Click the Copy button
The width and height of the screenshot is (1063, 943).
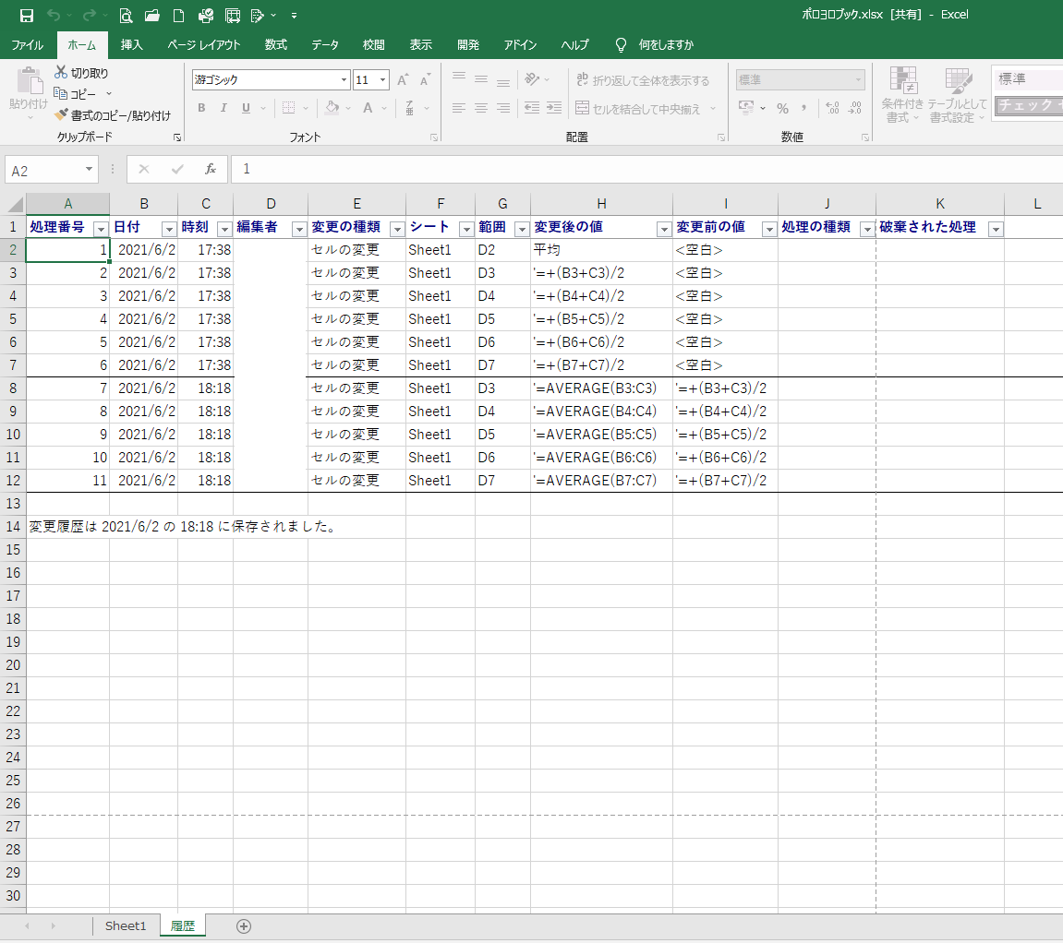(76, 94)
